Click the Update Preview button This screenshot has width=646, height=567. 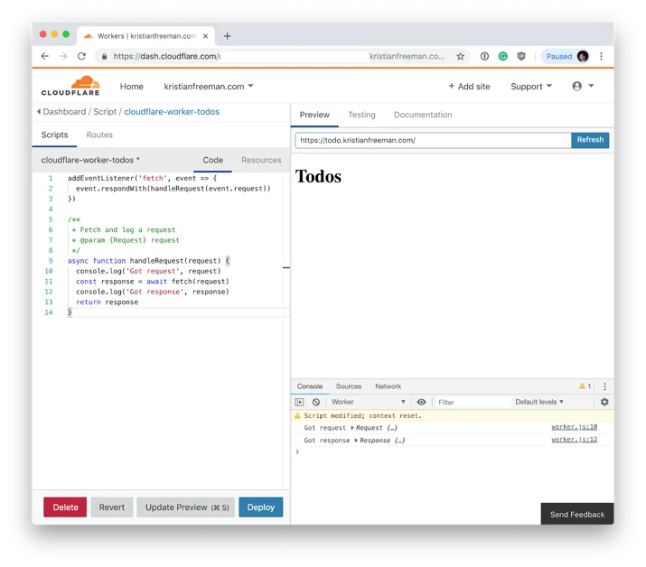click(186, 507)
